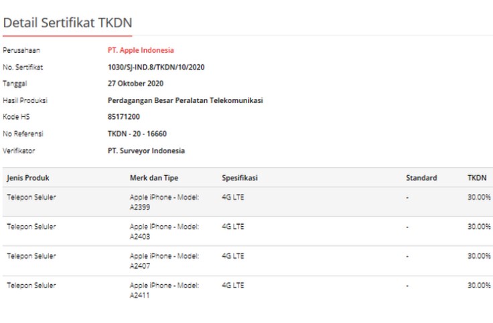Viewport: 493px width, 323px height.
Task: Click verifier PT. Surveyor Indonesia
Action: pyautogui.click(x=146, y=150)
